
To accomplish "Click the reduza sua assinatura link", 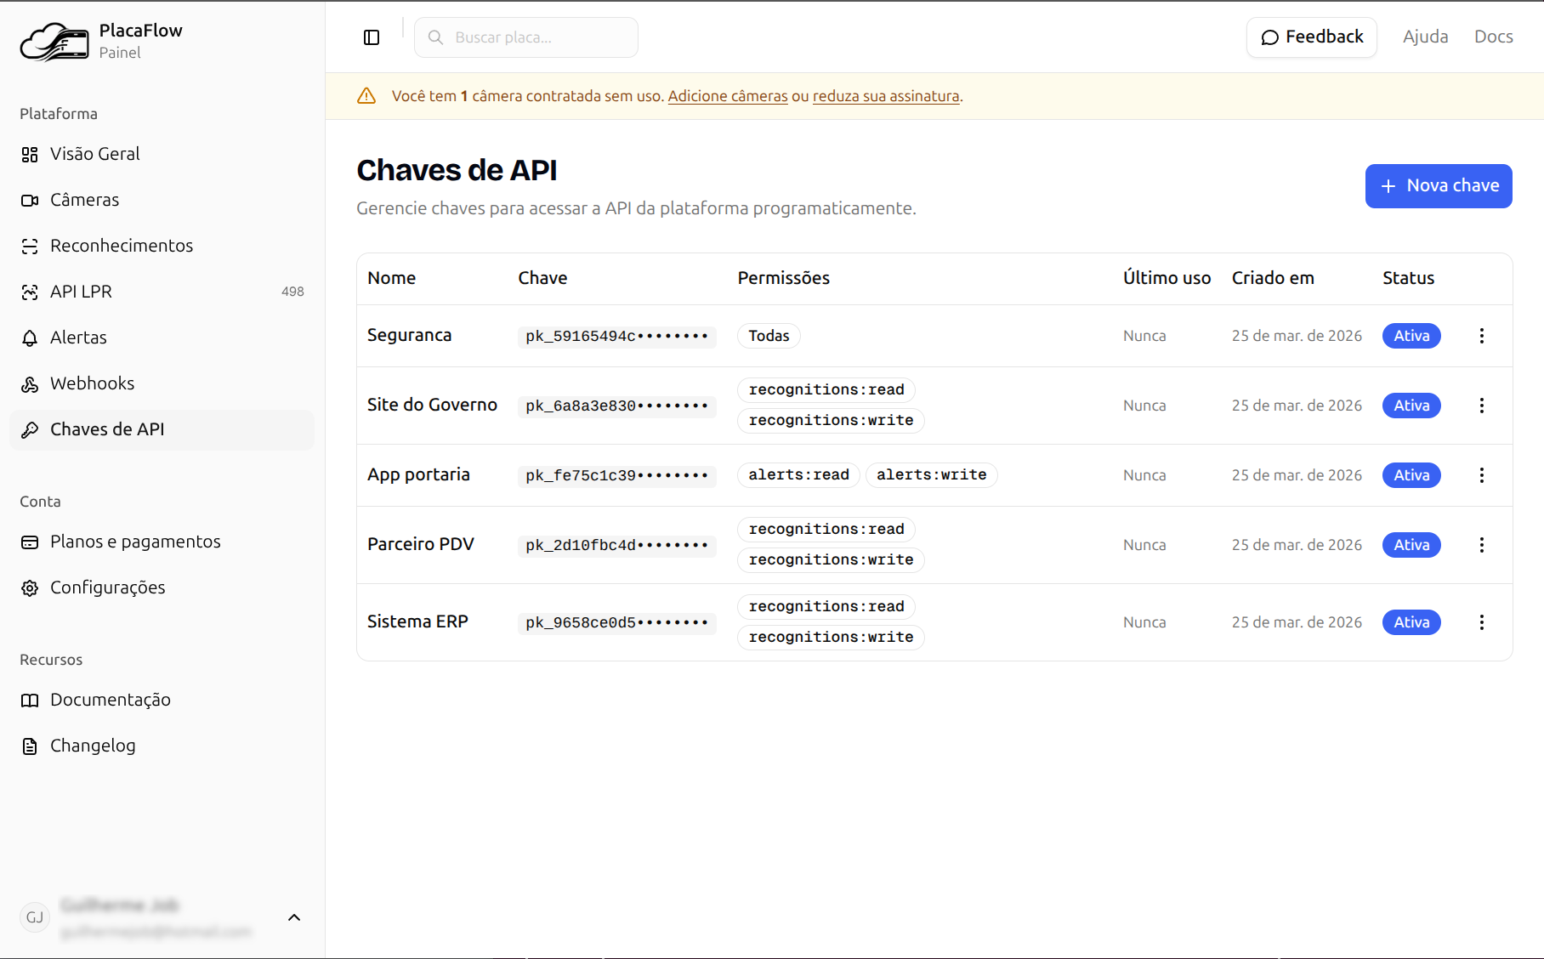I will pos(886,96).
